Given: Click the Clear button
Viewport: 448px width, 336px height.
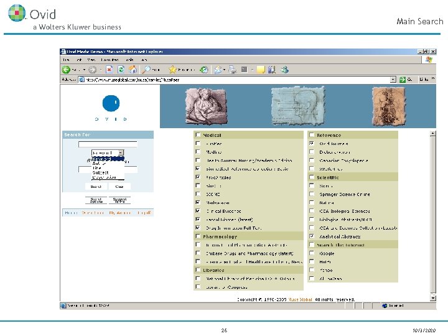Looking at the screenshot, I should (x=119, y=187).
